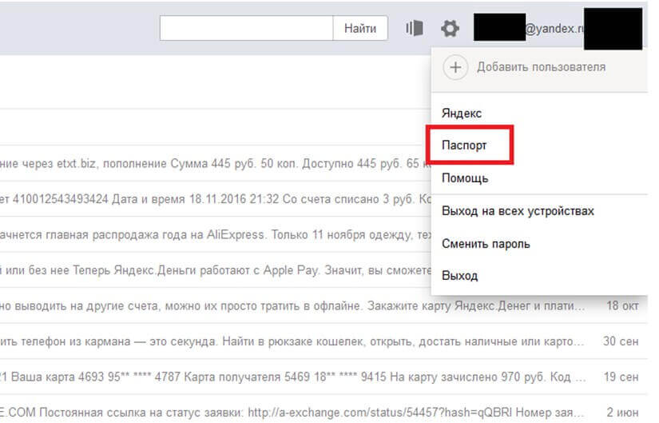Open the settings gear icon
The height and width of the screenshot is (423, 659).
click(450, 29)
